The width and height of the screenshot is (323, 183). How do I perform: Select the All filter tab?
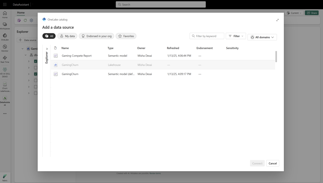pyautogui.click(x=49, y=36)
